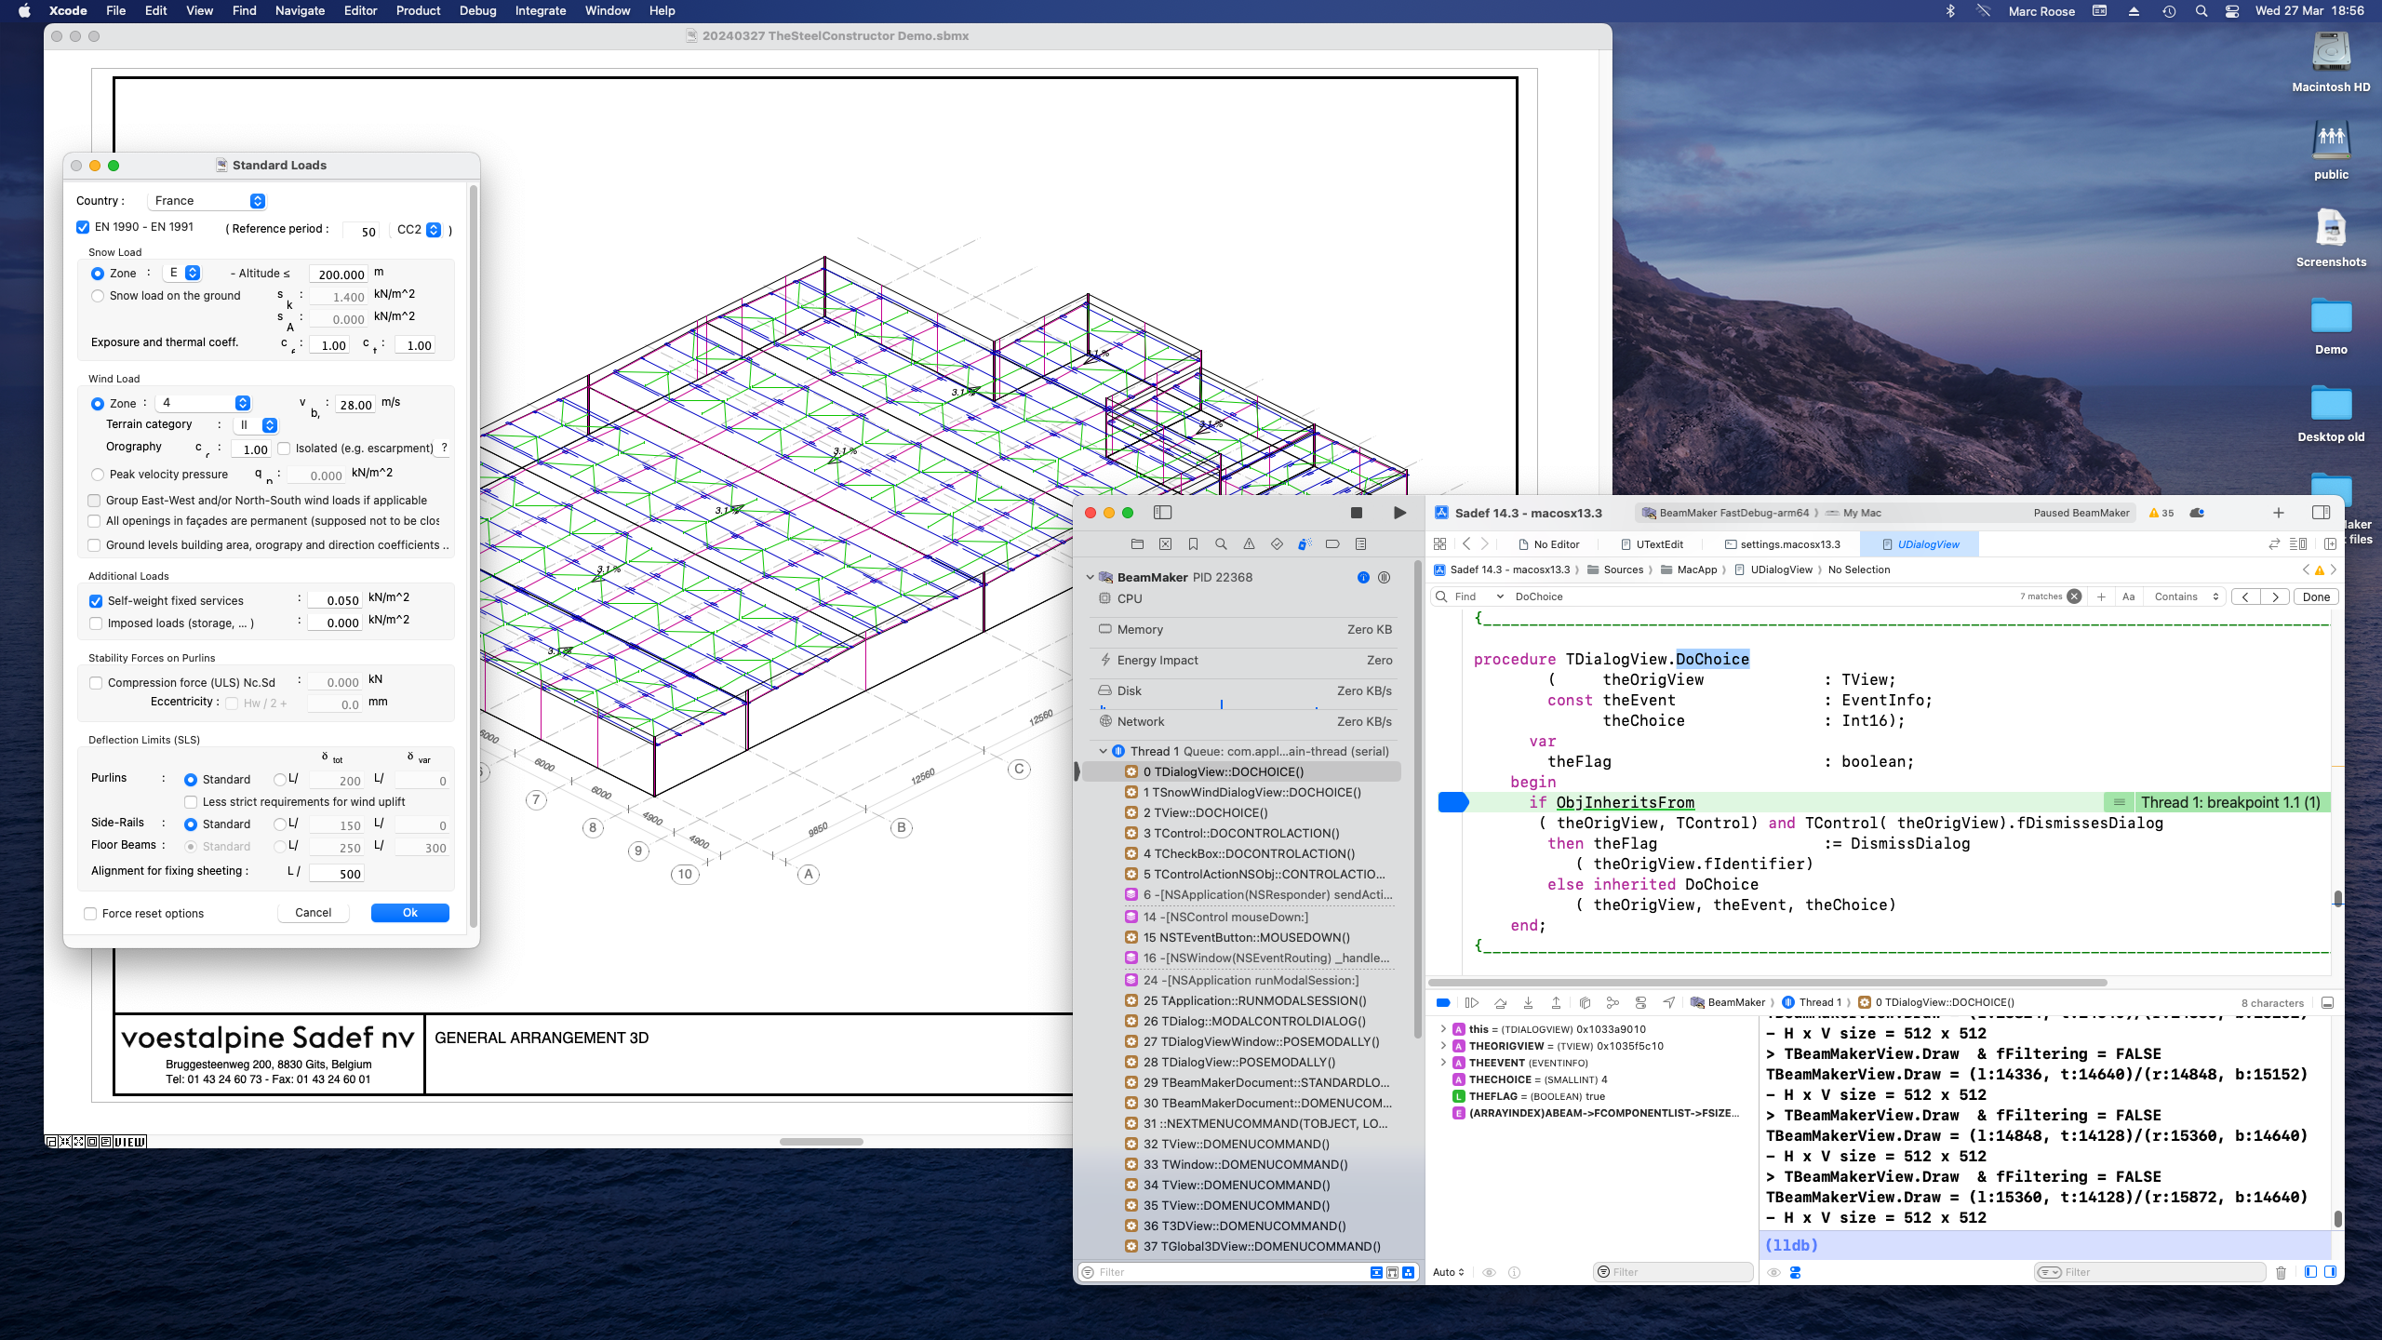The image size is (2382, 1340).
Task: Click Done in the Find bar
Action: coord(2316,597)
